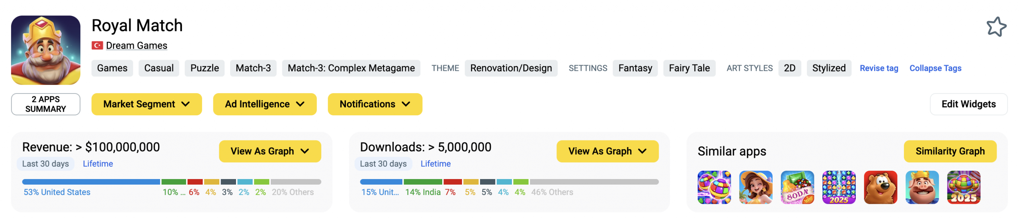Open the pig king similar app icon

(921, 187)
